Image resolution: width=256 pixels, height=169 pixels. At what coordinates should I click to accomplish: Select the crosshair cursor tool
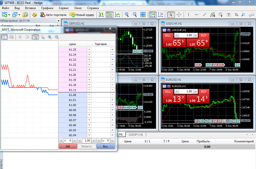[x=179, y=15]
